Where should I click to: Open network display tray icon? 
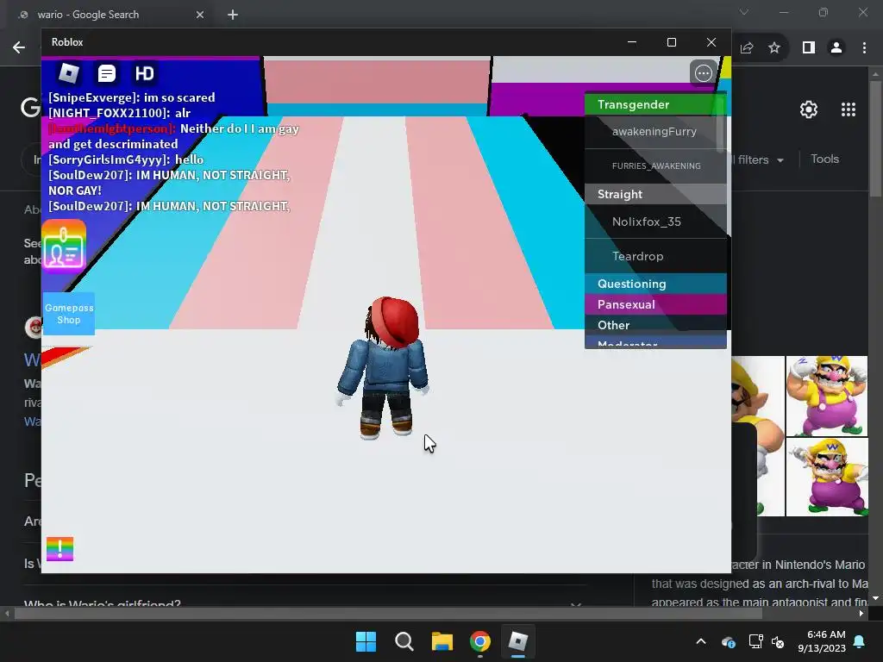tap(755, 641)
